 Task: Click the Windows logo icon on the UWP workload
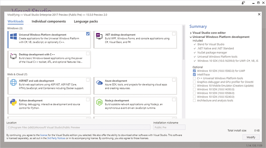[x=13, y=36]
